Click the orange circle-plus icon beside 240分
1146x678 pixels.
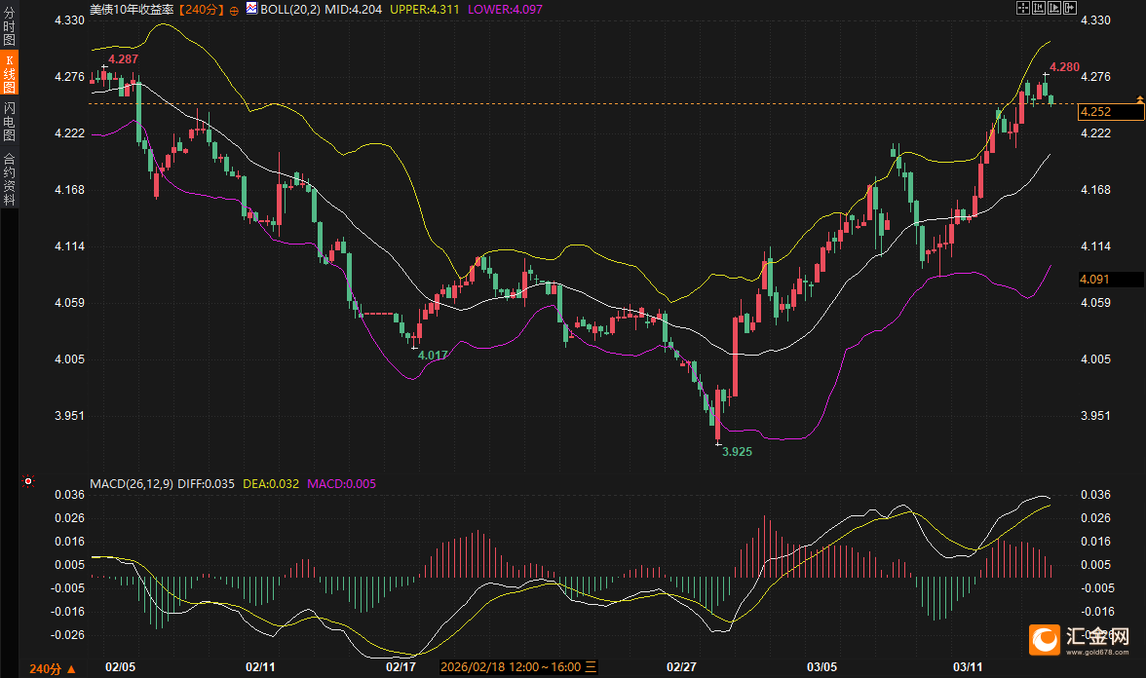(x=235, y=9)
